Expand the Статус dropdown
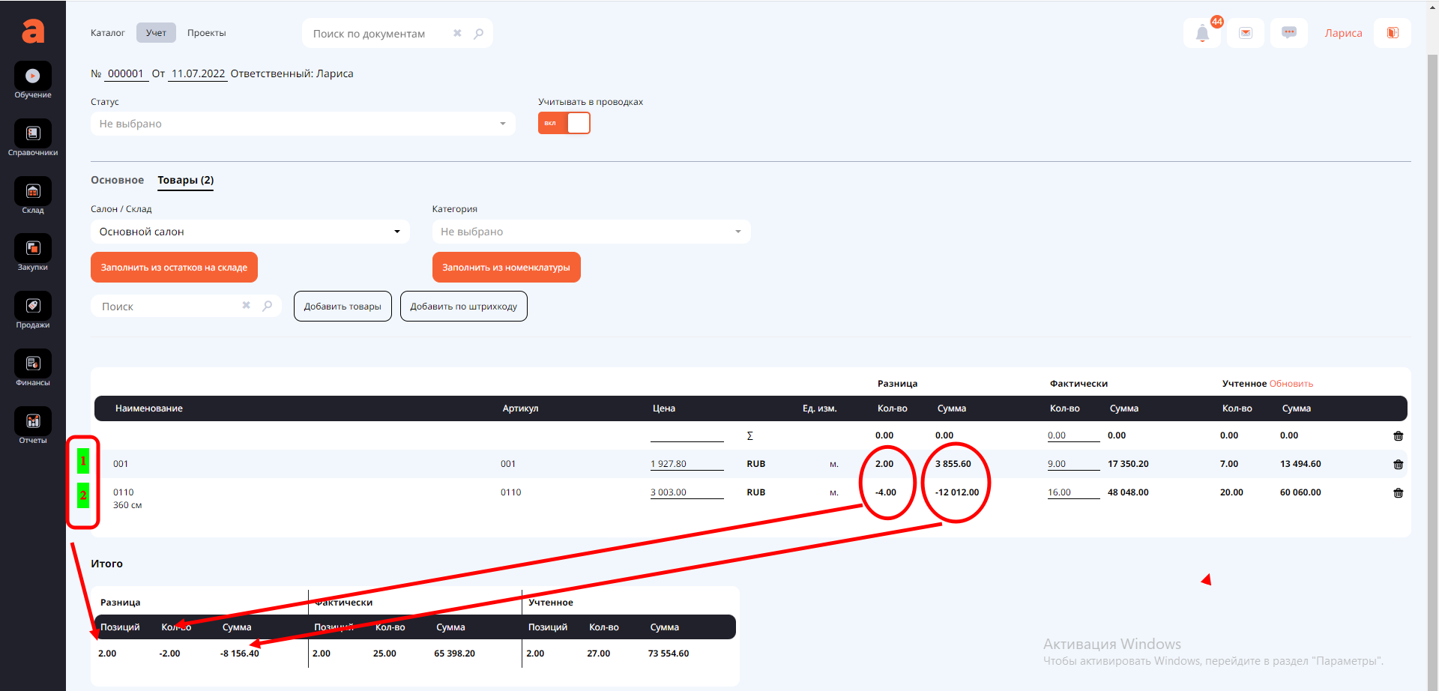Viewport: 1439px width, 691px height. point(303,124)
